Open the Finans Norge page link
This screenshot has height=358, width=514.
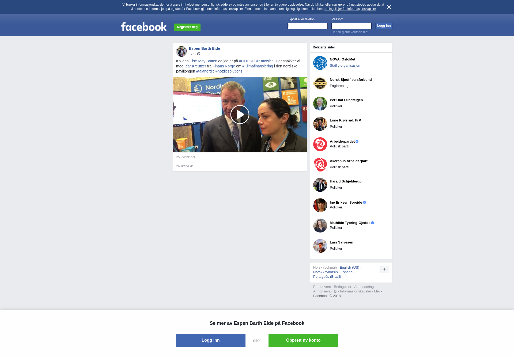(224, 66)
